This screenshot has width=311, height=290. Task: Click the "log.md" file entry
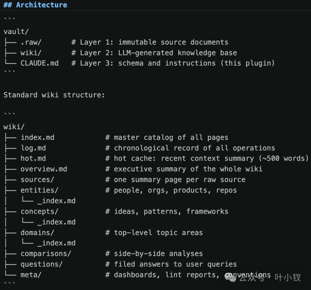pyautogui.click(x=33, y=148)
